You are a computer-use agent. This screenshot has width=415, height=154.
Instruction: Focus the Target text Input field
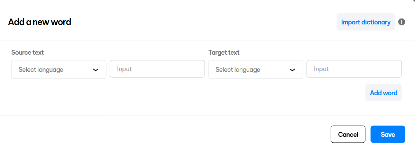354,69
